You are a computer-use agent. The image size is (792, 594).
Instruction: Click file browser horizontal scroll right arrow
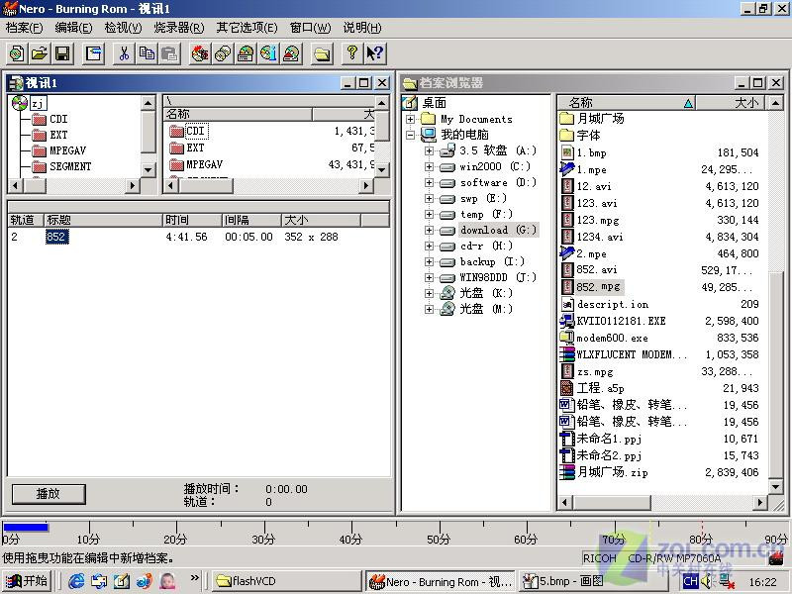point(759,503)
